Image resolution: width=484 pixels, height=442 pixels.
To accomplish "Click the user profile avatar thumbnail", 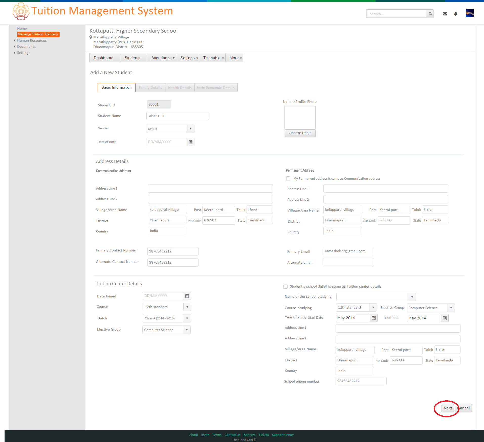I will pyautogui.click(x=470, y=13).
